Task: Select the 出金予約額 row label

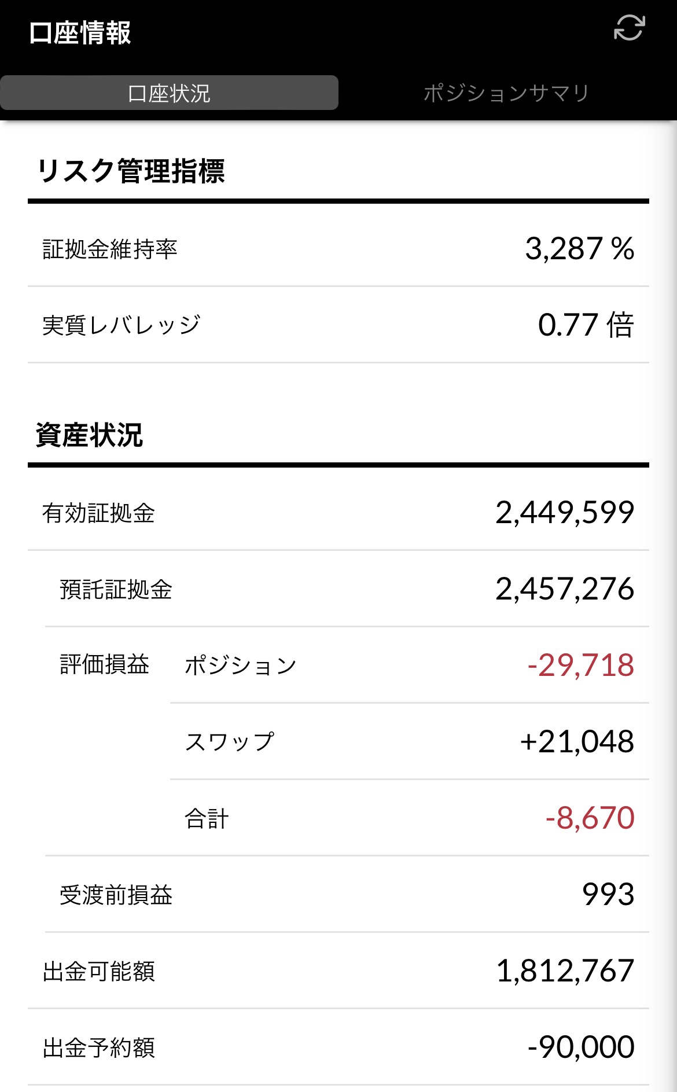Action: click(98, 1047)
